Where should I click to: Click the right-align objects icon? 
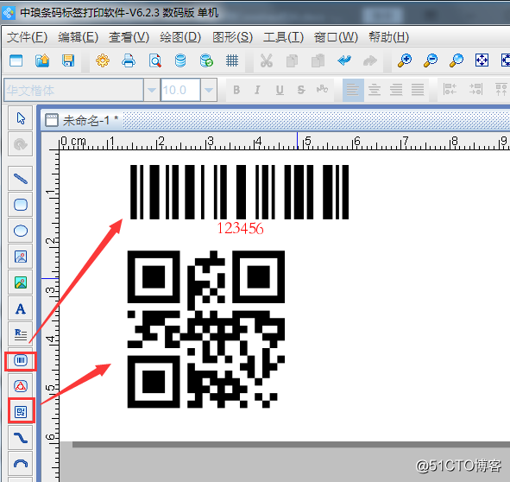pyautogui.click(x=475, y=89)
